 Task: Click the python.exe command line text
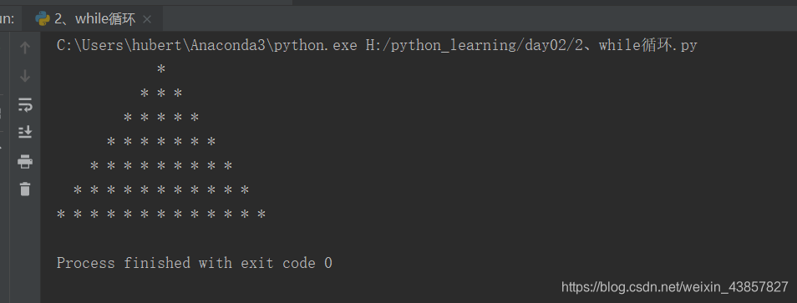point(377,45)
